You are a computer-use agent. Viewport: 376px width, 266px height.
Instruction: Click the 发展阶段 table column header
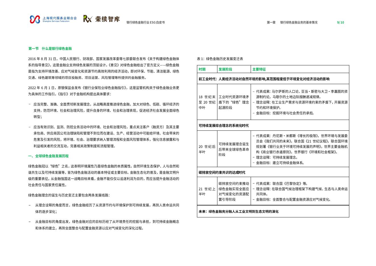pyautogui.click(x=225, y=69)
